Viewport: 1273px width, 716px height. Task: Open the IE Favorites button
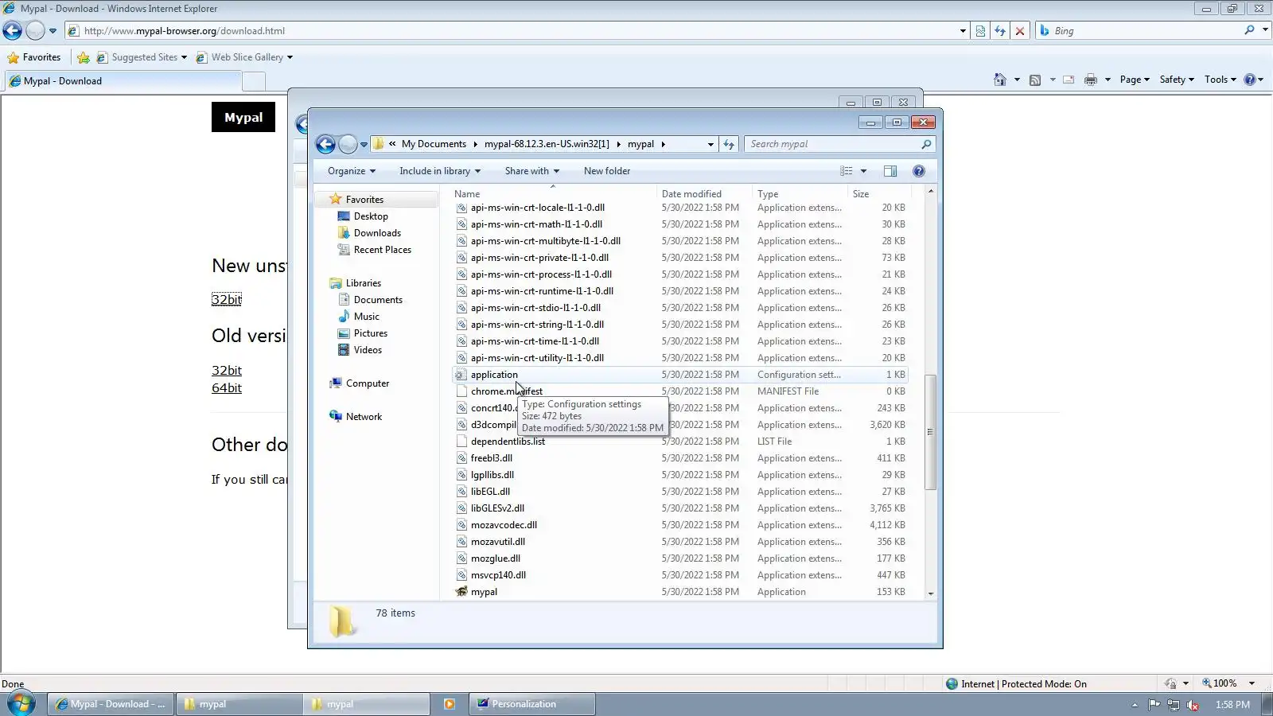pyautogui.click(x=34, y=57)
